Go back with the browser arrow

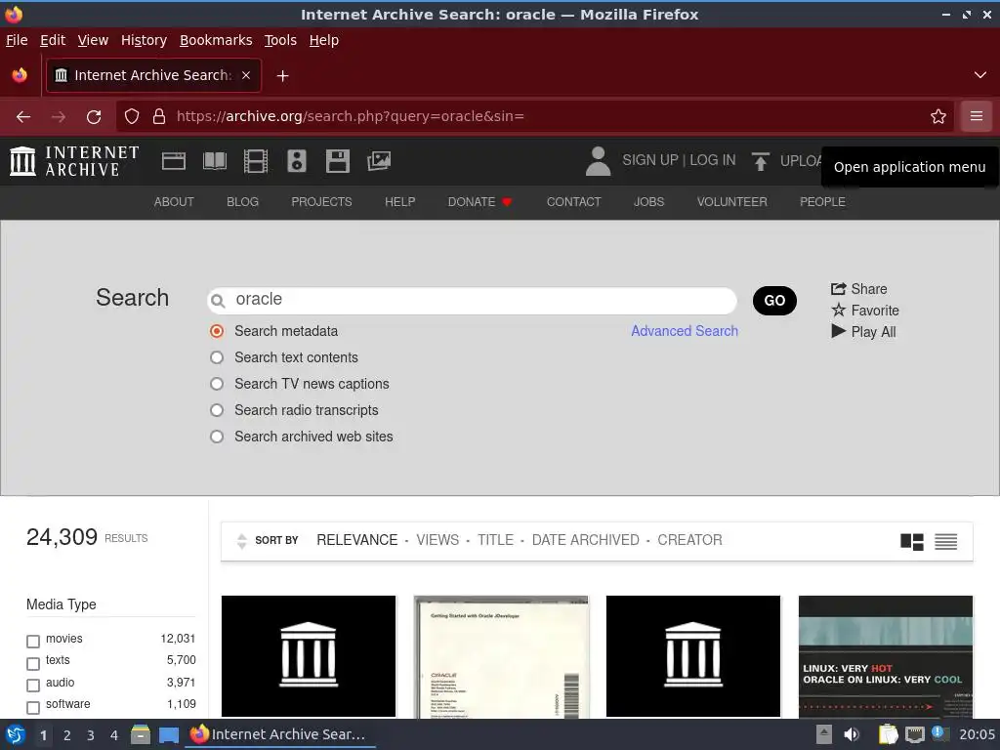click(23, 117)
